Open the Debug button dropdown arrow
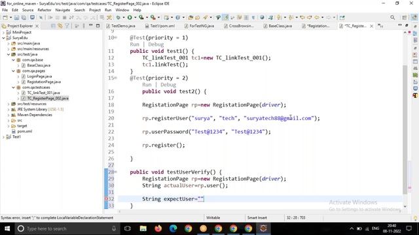Viewport: 419px width, 235px height. click(124, 18)
